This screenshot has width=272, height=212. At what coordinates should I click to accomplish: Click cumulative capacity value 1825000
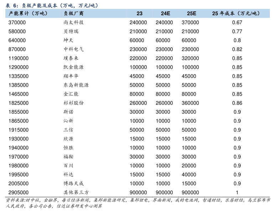click(19, 103)
